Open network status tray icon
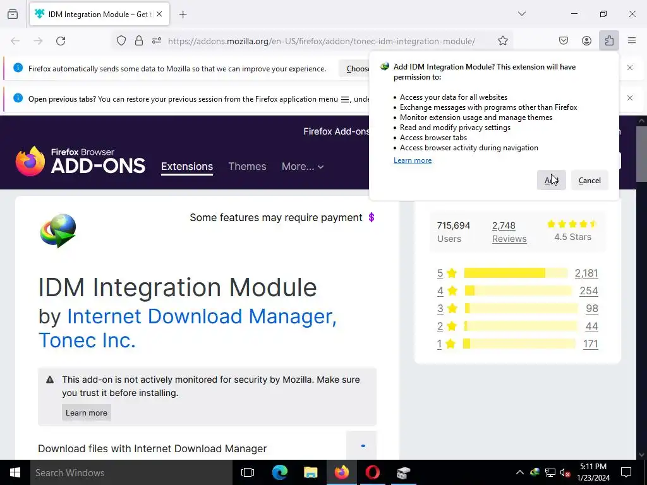The height and width of the screenshot is (485, 647). tap(550, 472)
